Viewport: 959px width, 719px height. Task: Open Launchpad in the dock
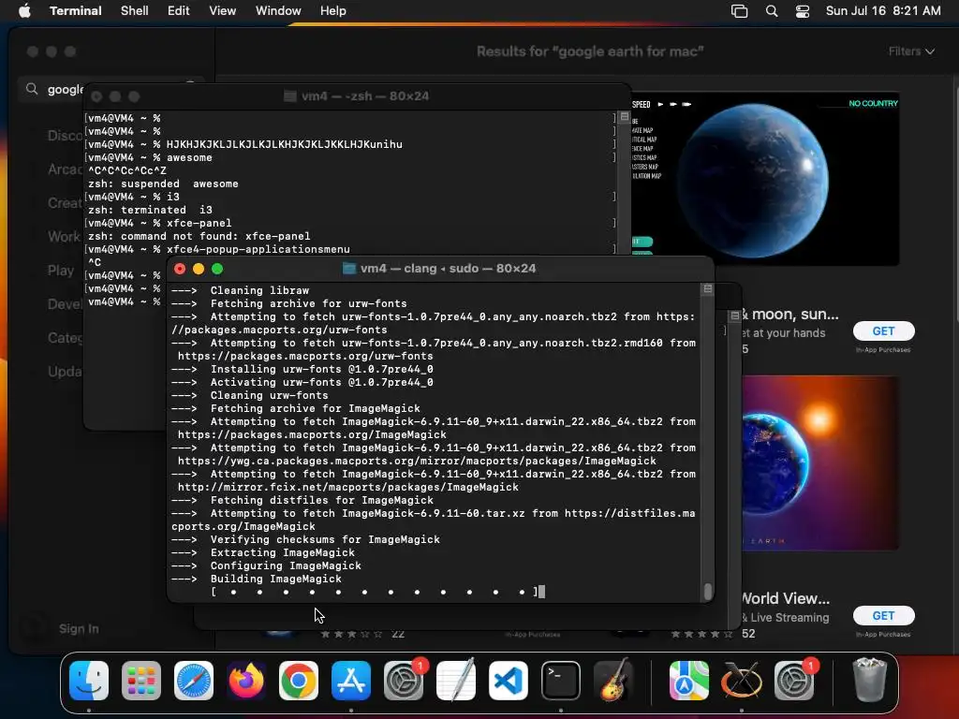tap(141, 681)
